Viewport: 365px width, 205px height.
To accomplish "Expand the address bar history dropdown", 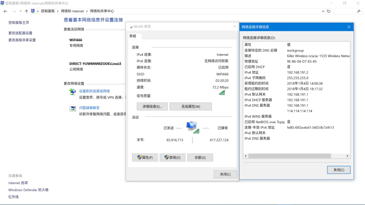I will pyautogui.click(x=323, y=11).
